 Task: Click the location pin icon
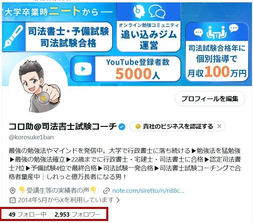(13, 191)
